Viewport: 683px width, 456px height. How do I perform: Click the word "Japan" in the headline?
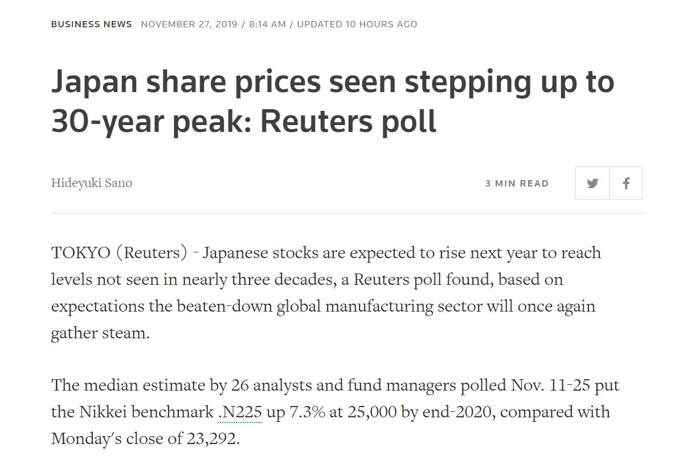[x=95, y=81]
